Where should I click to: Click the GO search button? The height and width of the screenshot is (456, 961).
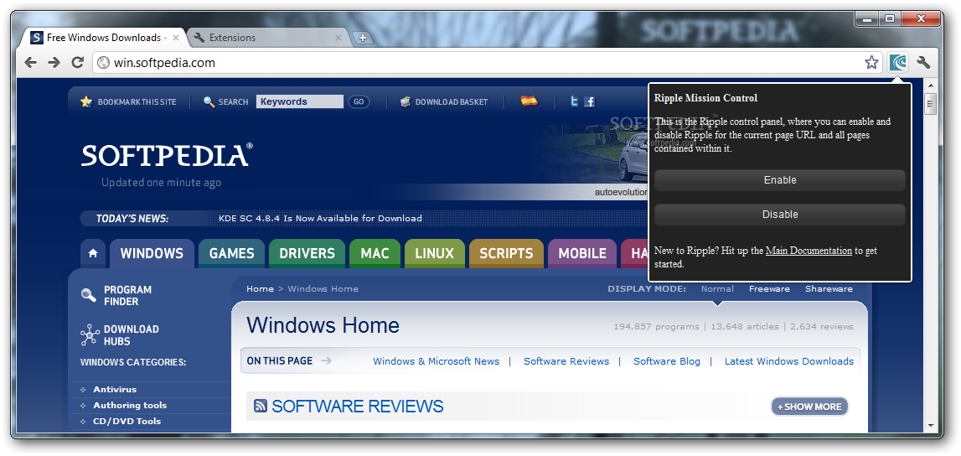(x=359, y=101)
